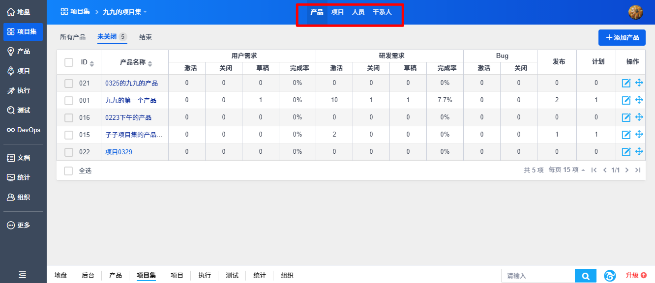Click the search magnifier button
The width and height of the screenshot is (655, 283).
(x=586, y=276)
